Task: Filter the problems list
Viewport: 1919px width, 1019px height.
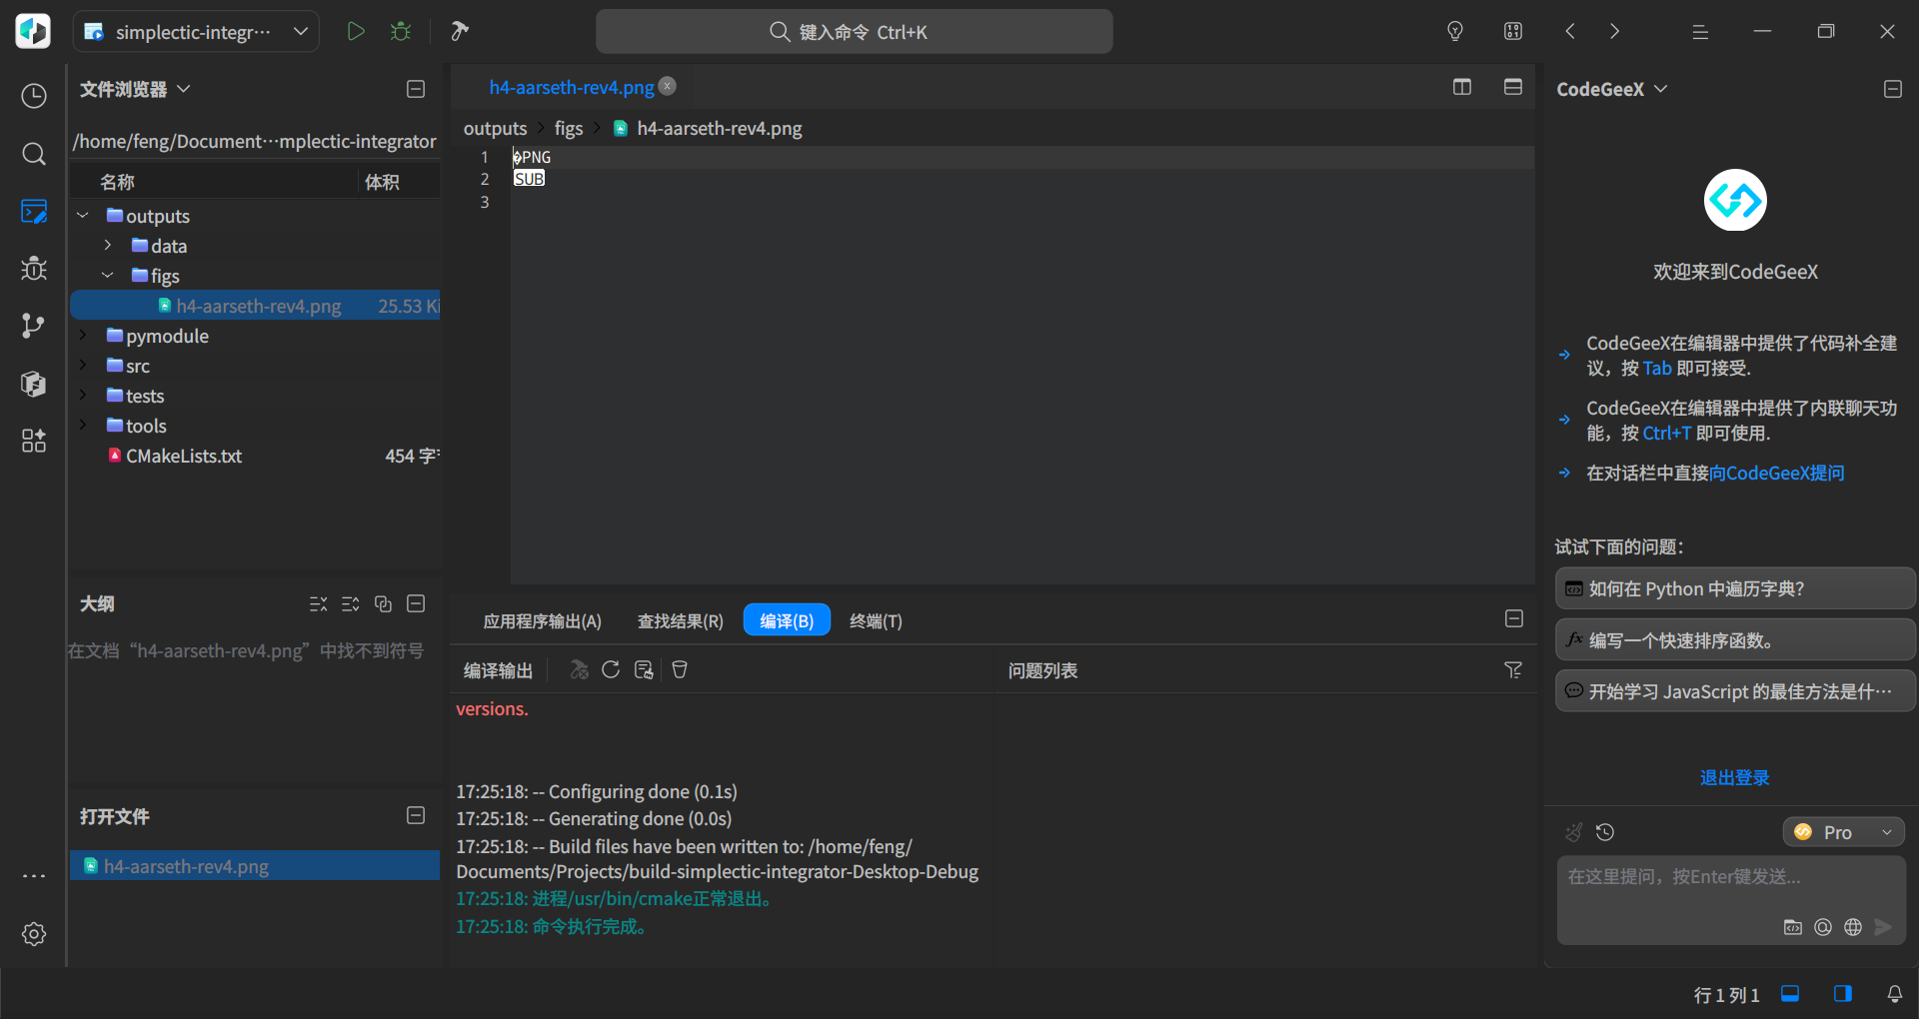Action: pos(1513,669)
